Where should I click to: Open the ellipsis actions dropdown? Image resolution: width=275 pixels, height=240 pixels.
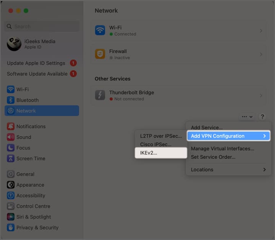click(x=247, y=117)
